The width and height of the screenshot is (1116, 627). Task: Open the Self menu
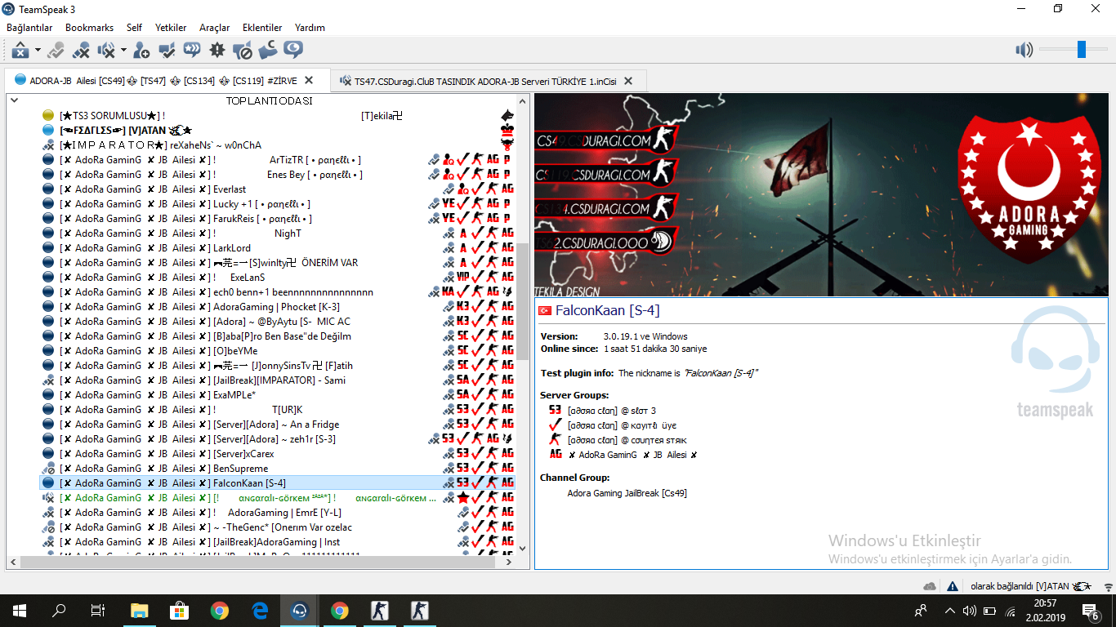134,28
